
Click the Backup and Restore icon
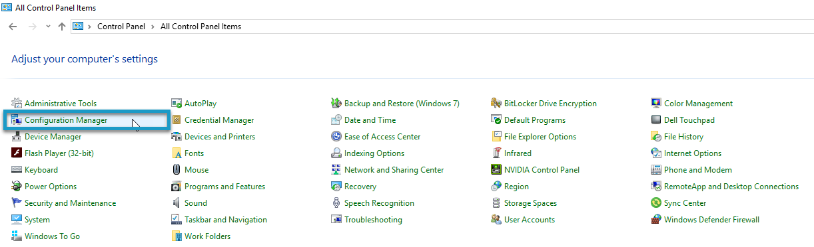[x=336, y=104]
